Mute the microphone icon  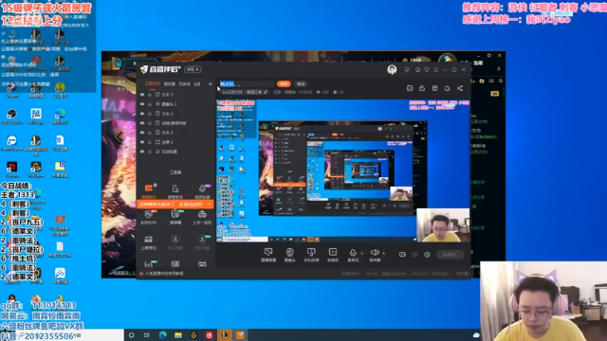[353, 253]
